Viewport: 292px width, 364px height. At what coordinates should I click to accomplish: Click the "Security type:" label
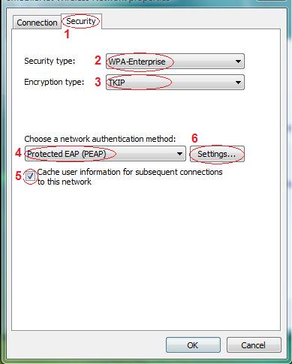[x=50, y=61]
